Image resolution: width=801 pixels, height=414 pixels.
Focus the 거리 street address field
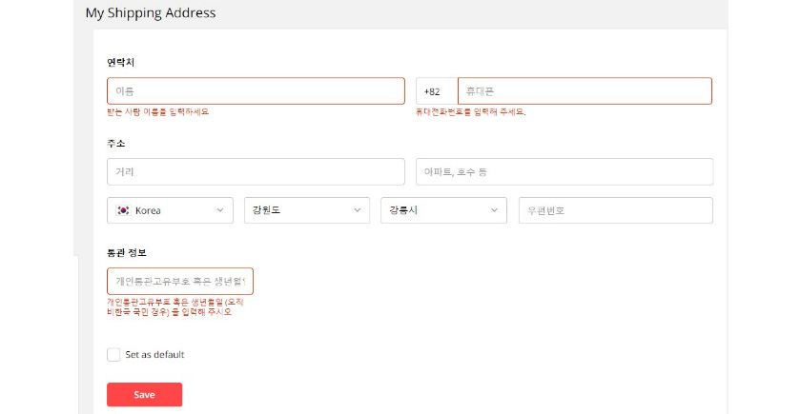[x=256, y=172]
